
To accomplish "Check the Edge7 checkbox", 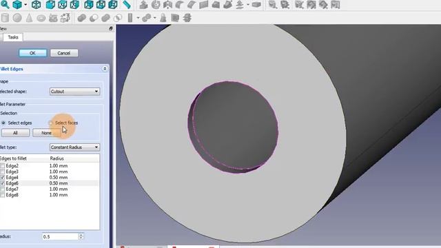I will click(x=3, y=189).
